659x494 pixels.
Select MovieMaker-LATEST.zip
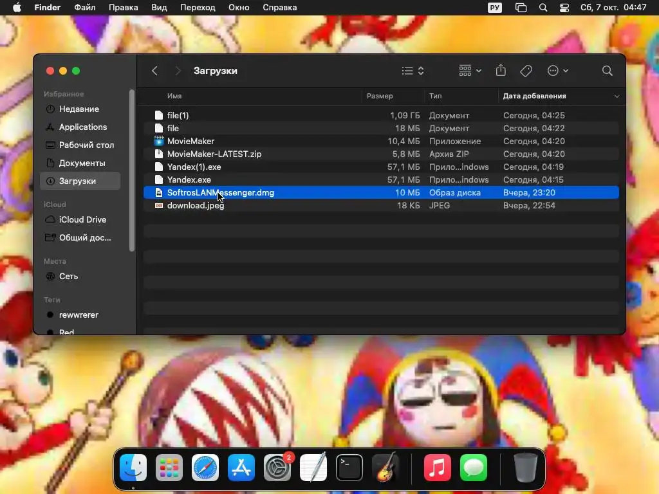pyautogui.click(x=381, y=154)
